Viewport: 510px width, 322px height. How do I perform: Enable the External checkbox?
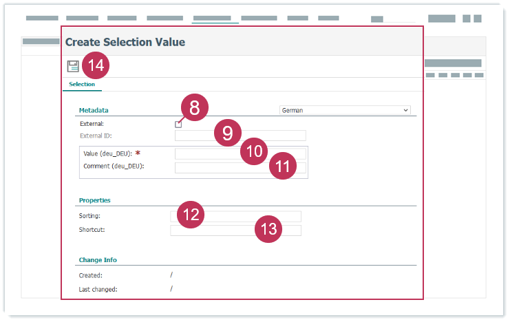click(x=178, y=125)
